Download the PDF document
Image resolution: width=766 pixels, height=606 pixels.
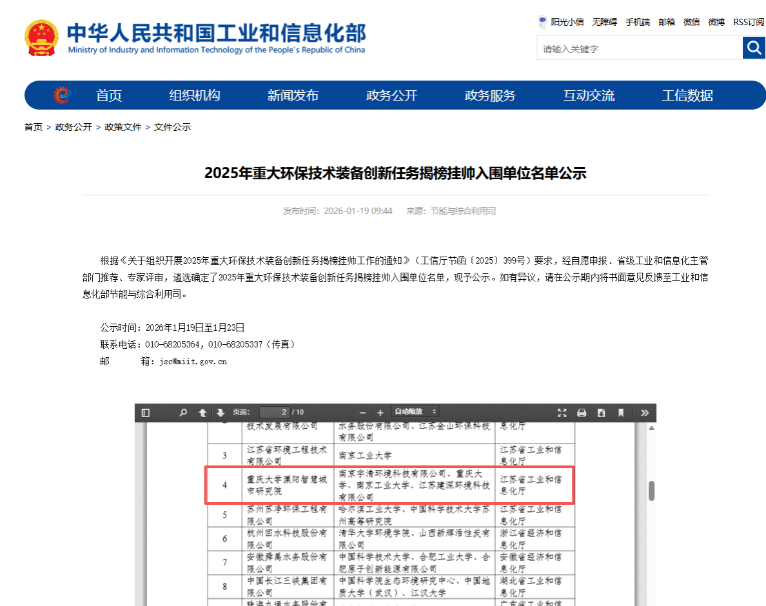click(602, 413)
